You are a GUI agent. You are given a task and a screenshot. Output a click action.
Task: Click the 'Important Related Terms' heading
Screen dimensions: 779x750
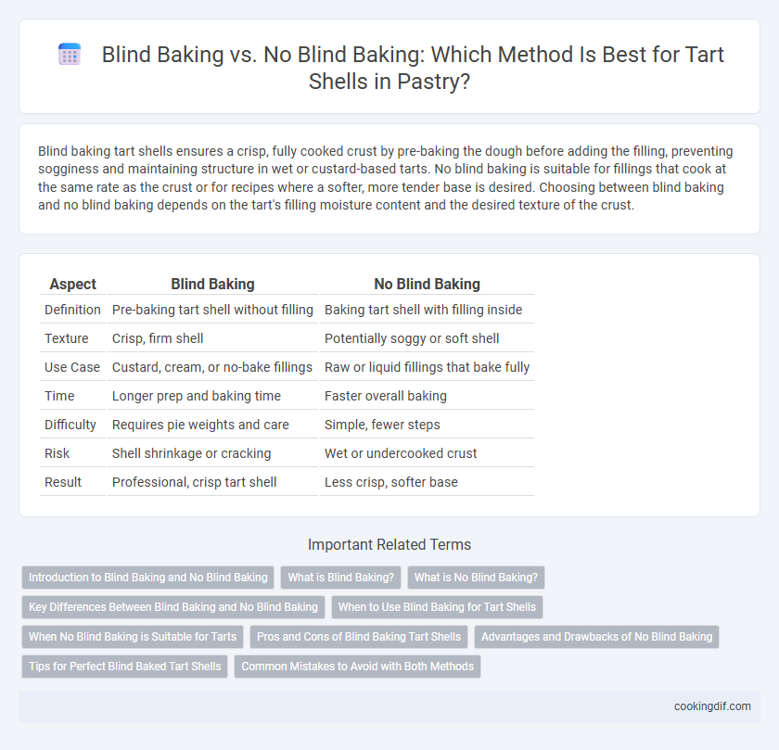[389, 544]
